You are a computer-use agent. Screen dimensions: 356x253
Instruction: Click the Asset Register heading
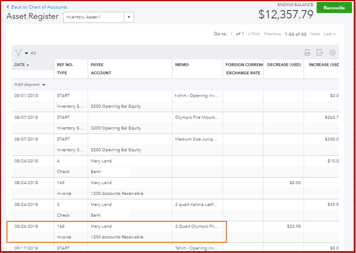33,16
